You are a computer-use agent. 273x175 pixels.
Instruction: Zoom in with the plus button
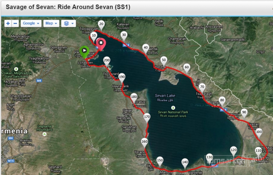[x=8, y=23]
